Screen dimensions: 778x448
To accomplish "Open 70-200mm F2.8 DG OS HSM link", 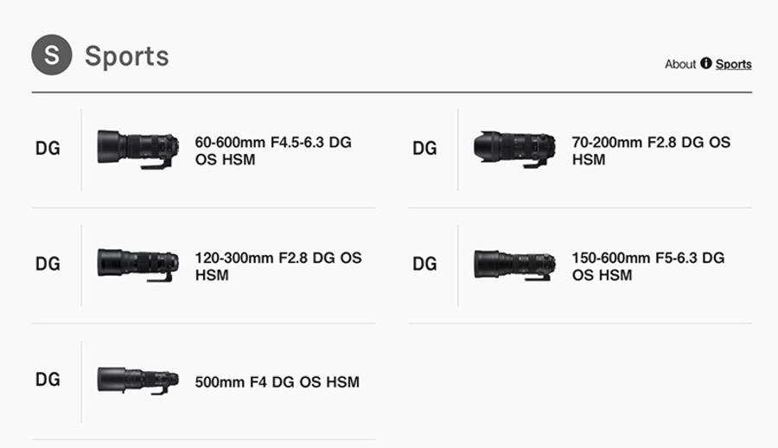I will click(651, 150).
